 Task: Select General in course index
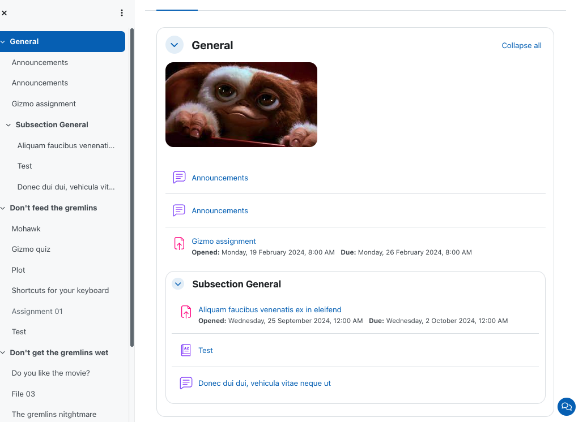(24, 42)
